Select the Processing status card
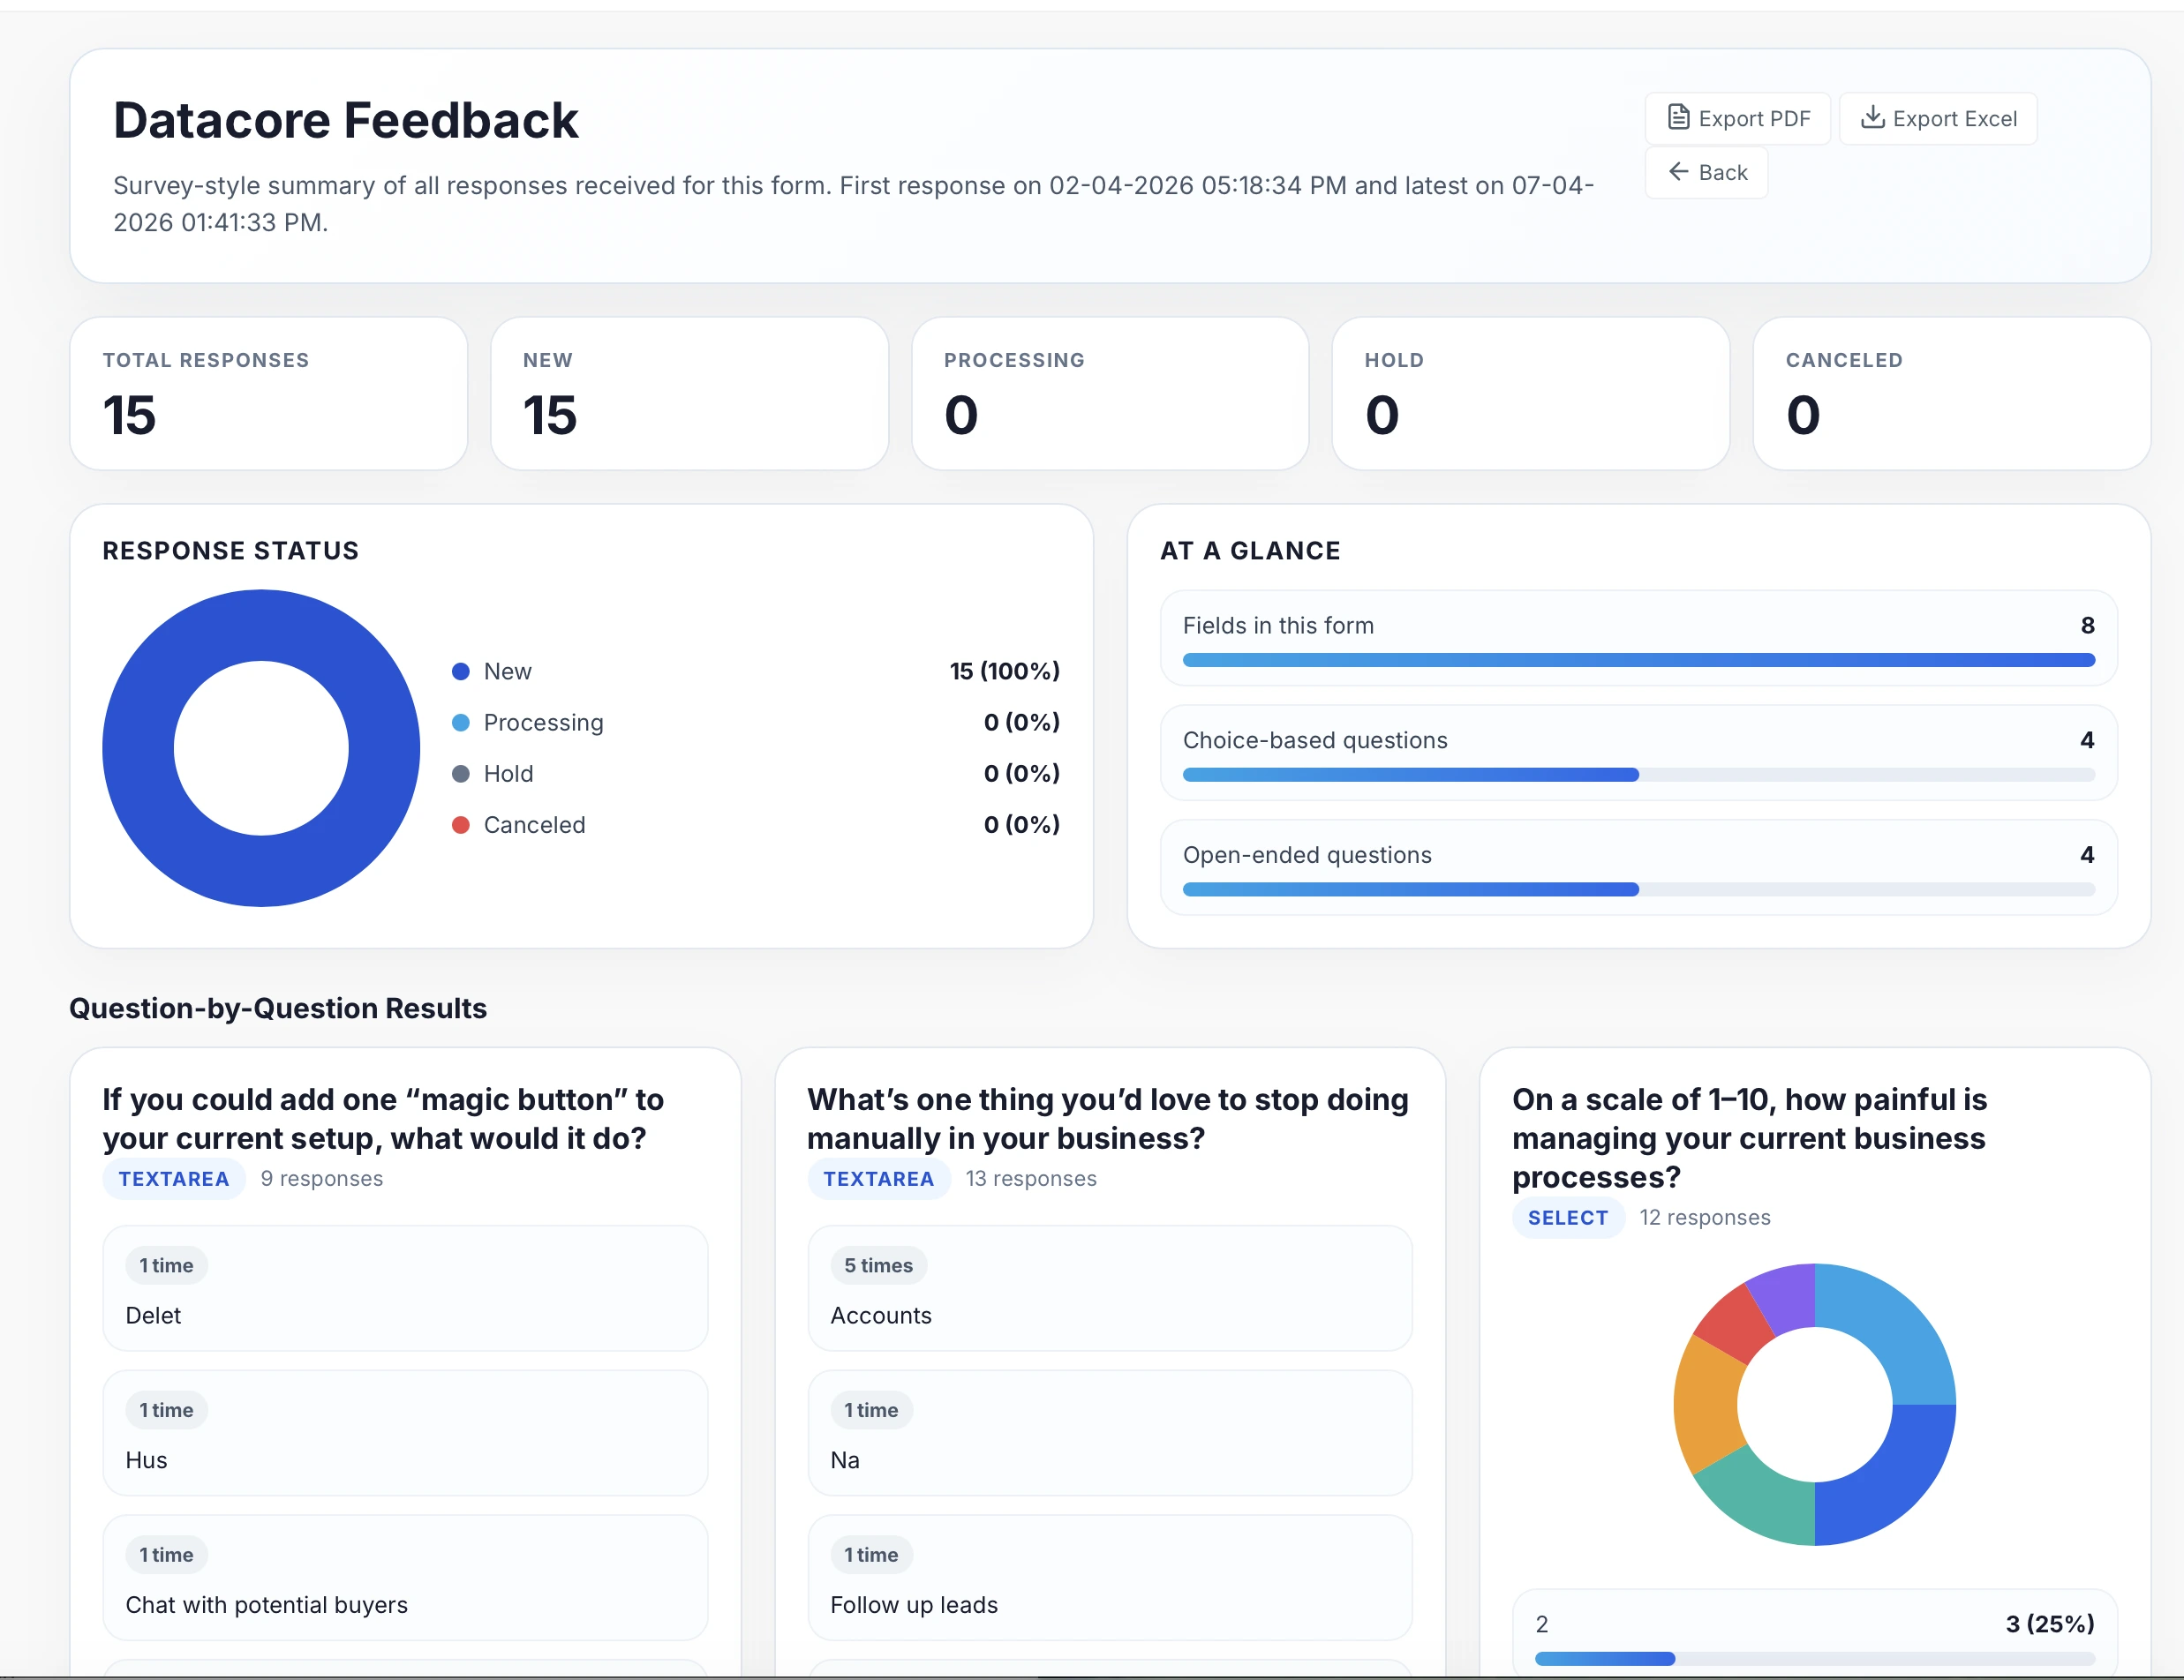This screenshot has width=2184, height=1680. [x=1110, y=394]
